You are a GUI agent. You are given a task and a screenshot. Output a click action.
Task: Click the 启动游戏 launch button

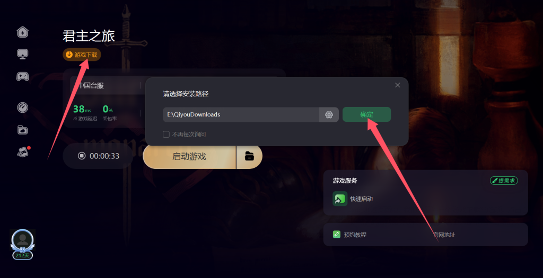click(x=189, y=156)
